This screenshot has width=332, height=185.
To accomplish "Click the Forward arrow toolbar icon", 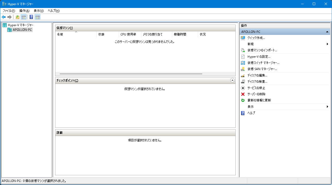I will click(x=10, y=17).
